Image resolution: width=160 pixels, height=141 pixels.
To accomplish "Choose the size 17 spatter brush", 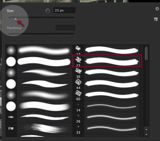I will [x=106, y=51].
